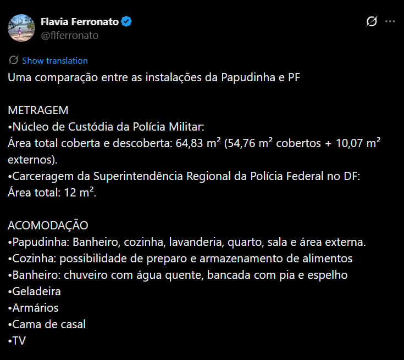
Task: Open Flavia Ferronato's profile picture
Action: click(21, 28)
